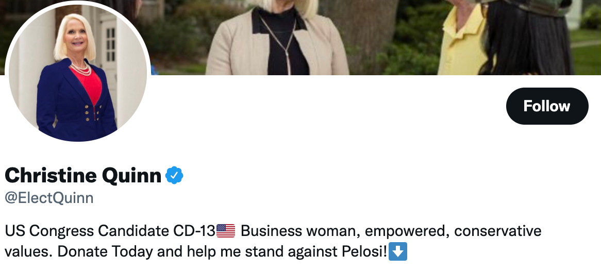The image size is (601, 271).
Task: Click the blue down-arrow emoji
Action: pos(398,251)
